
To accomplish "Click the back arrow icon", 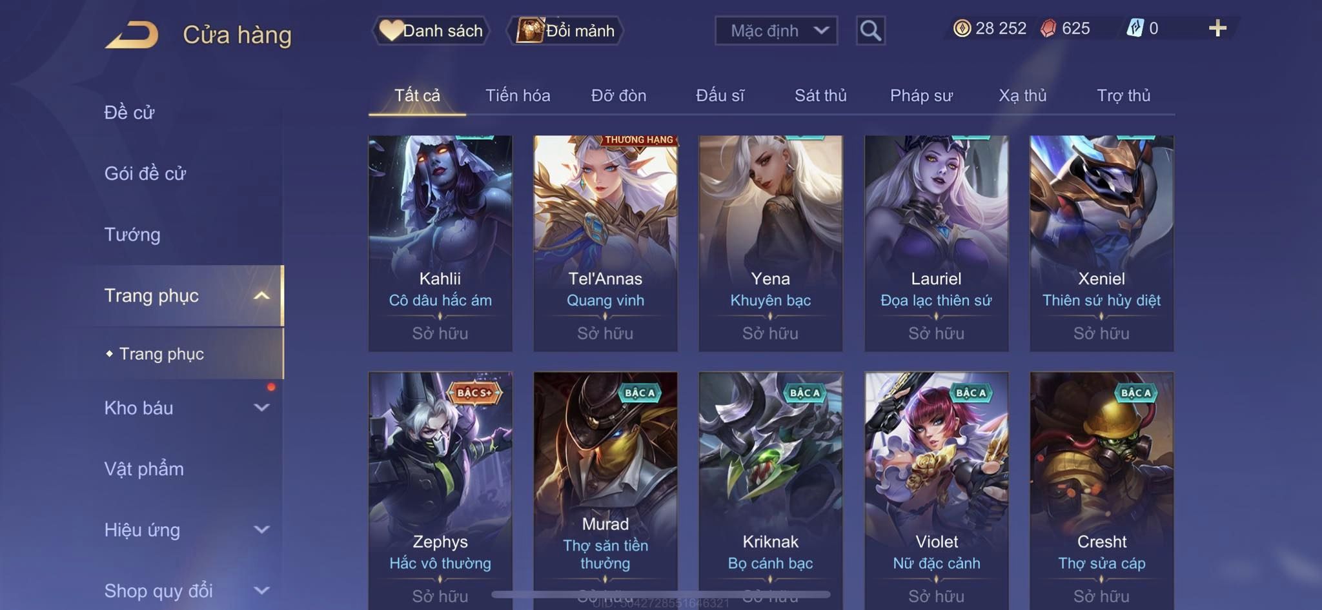I will coord(132,35).
